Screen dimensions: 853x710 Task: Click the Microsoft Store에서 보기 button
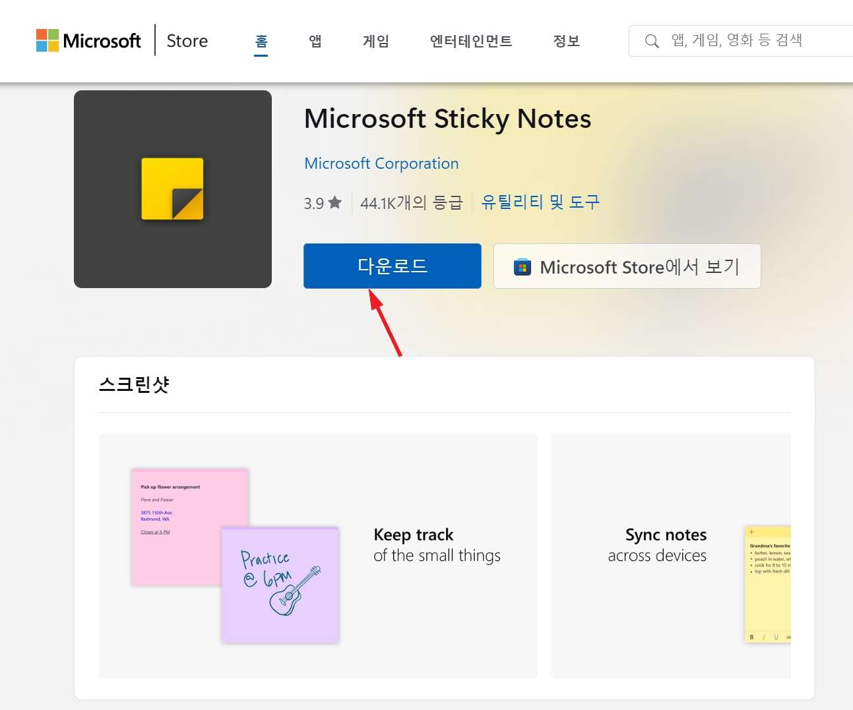point(627,266)
